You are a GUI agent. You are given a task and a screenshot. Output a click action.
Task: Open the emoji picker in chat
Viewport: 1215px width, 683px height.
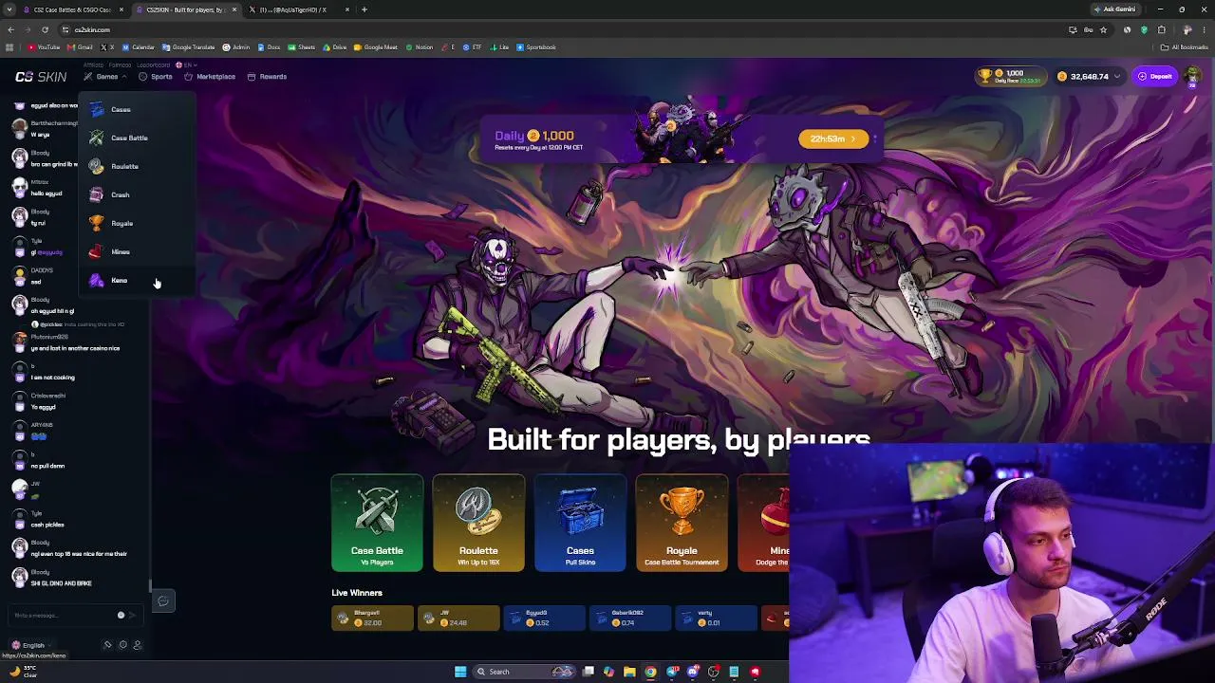(121, 616)
